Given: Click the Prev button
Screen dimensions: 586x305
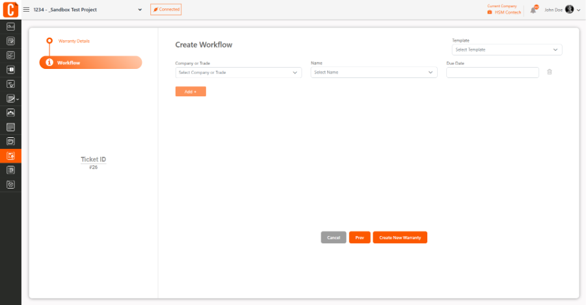Looking at the screenshot, I should 360,237.
